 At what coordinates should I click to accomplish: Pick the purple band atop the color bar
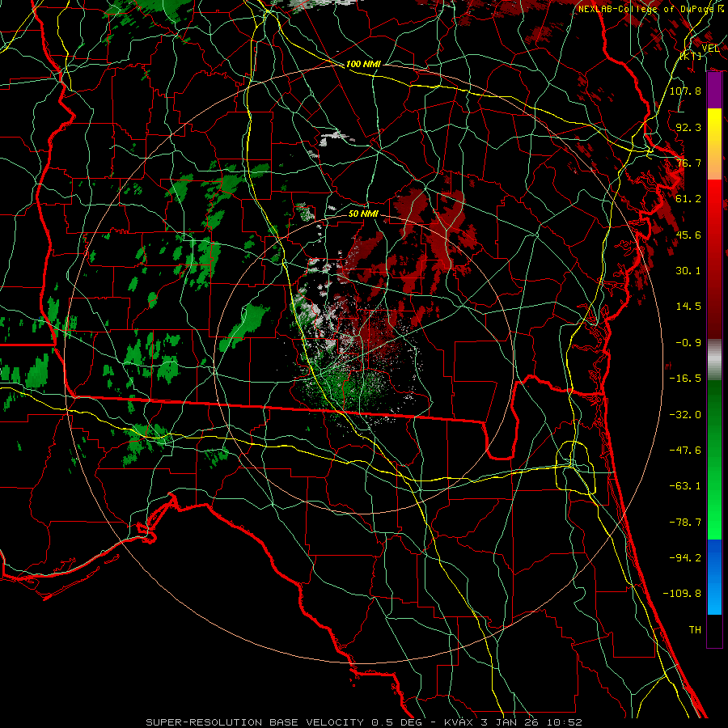click(714, 91)
